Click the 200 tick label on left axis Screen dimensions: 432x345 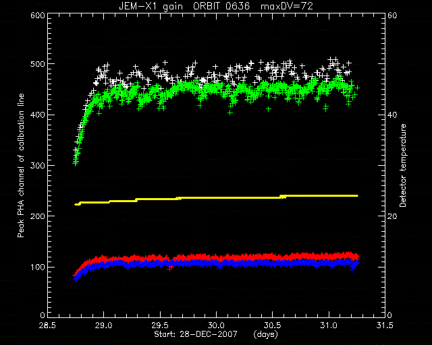click(38, 216)
